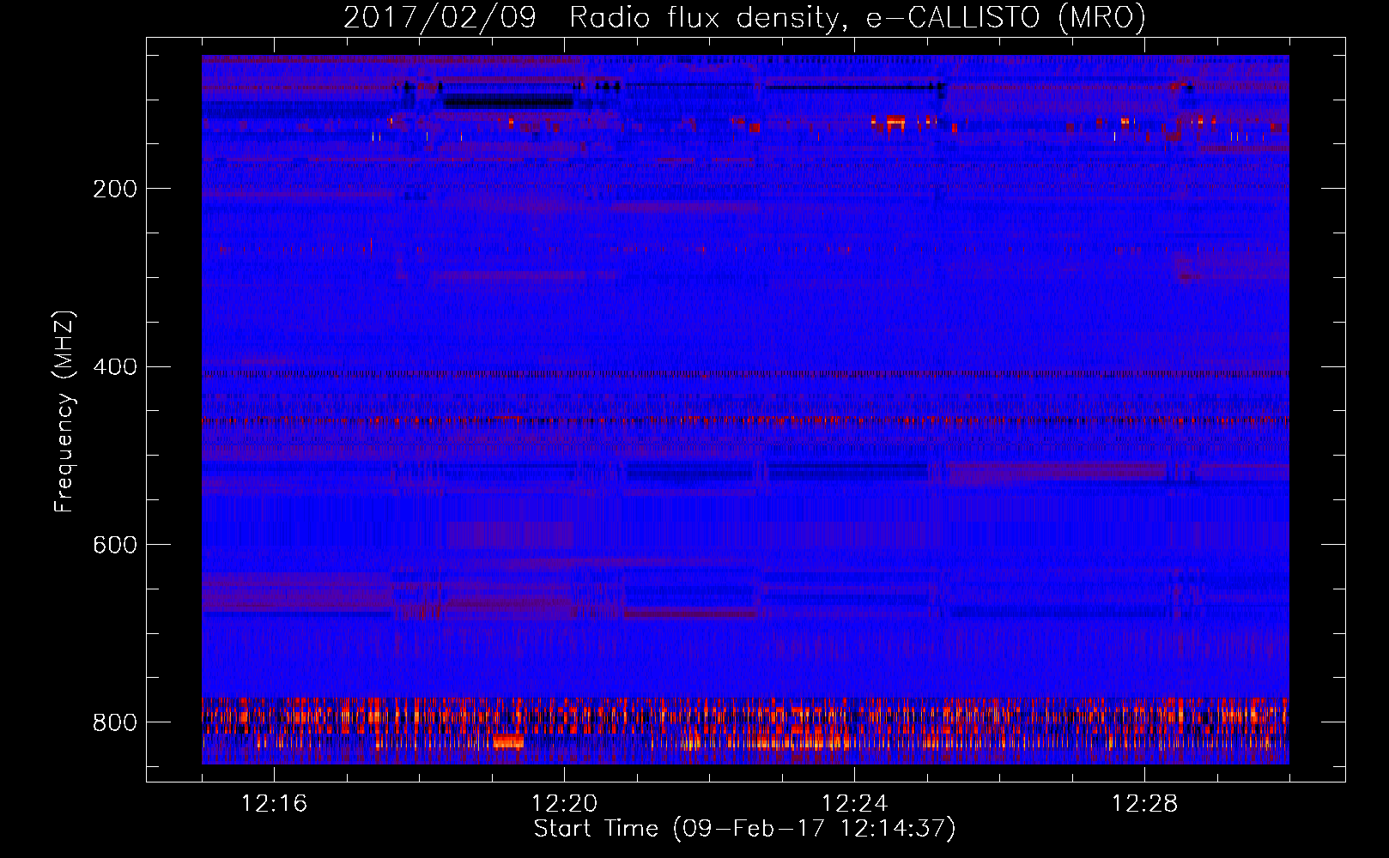Click the 600 frequency tick label

click(x=115, y=545)
